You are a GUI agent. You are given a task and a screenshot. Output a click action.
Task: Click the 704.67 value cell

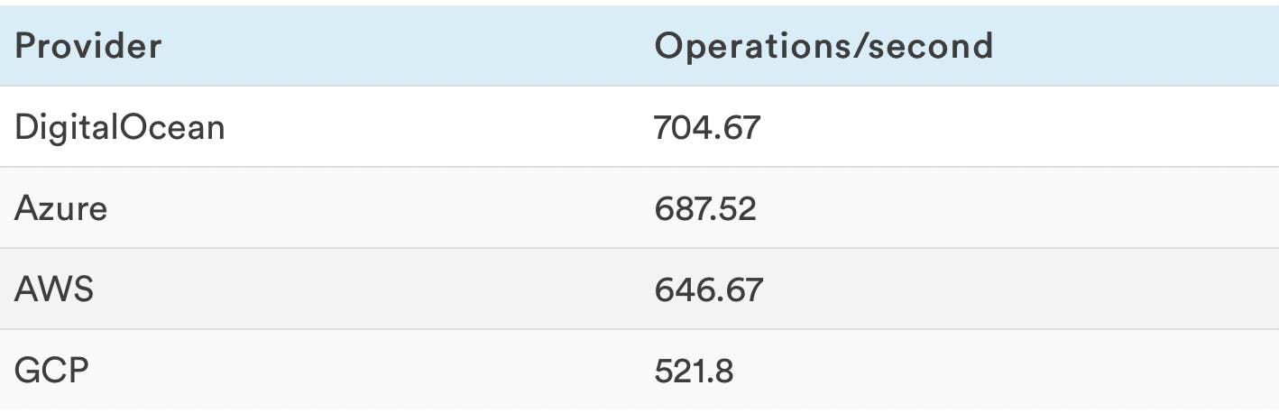707,127
